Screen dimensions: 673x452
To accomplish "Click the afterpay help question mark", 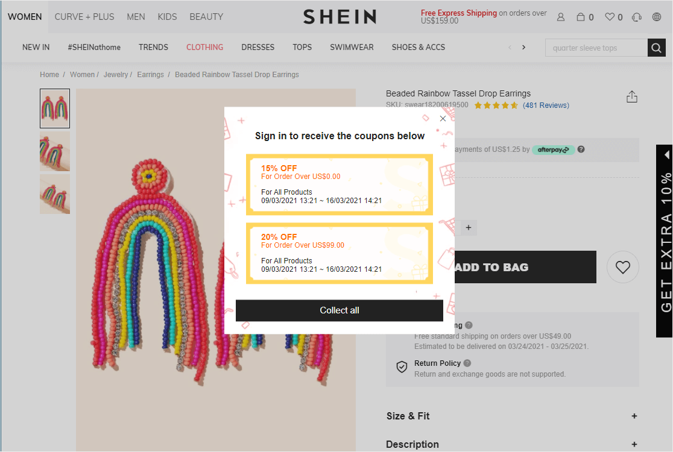I will coord(581,149).
